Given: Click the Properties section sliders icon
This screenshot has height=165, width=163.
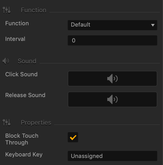Looking at the screenshot, I should 7,123.
